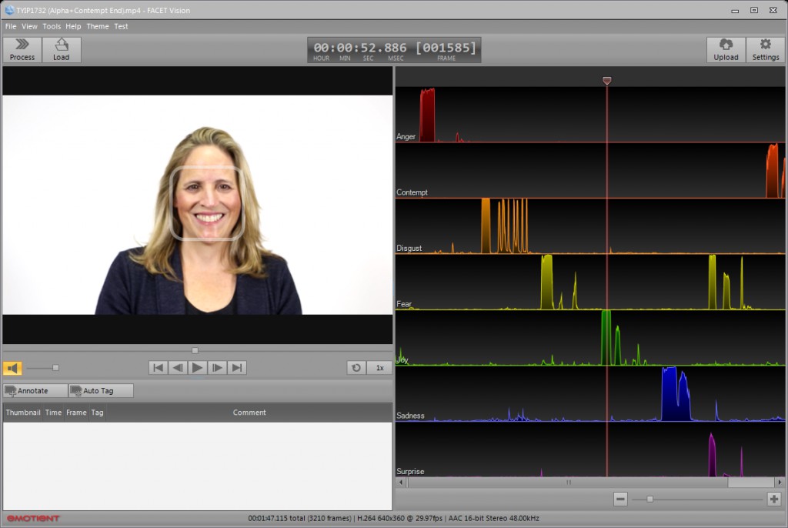Maximize the FACET Vision window

tap(754, 10)
